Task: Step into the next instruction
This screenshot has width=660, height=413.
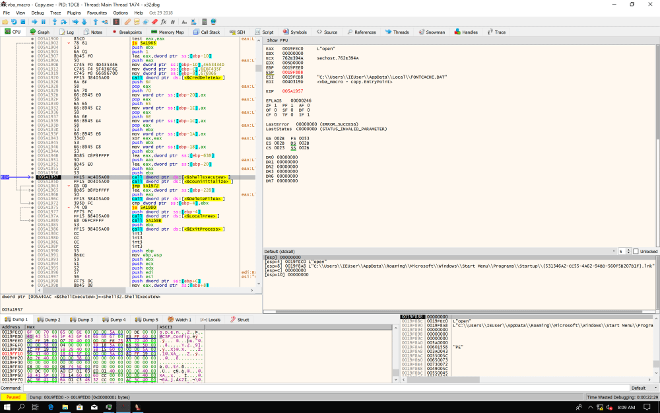Action: click(x=54, y=21)
